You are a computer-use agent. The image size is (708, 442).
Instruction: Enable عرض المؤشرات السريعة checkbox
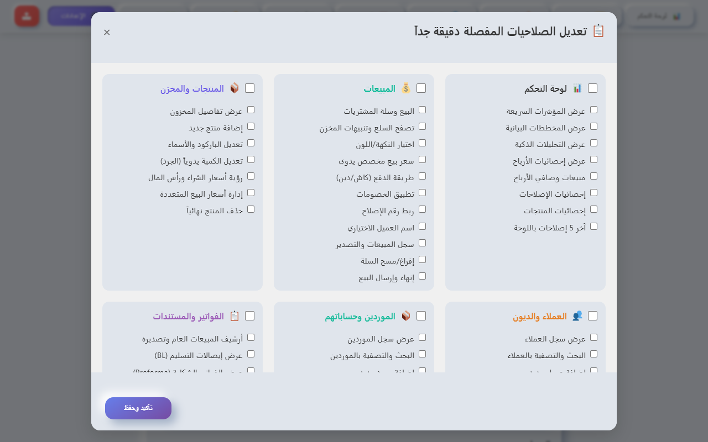[x=594, y=110]
